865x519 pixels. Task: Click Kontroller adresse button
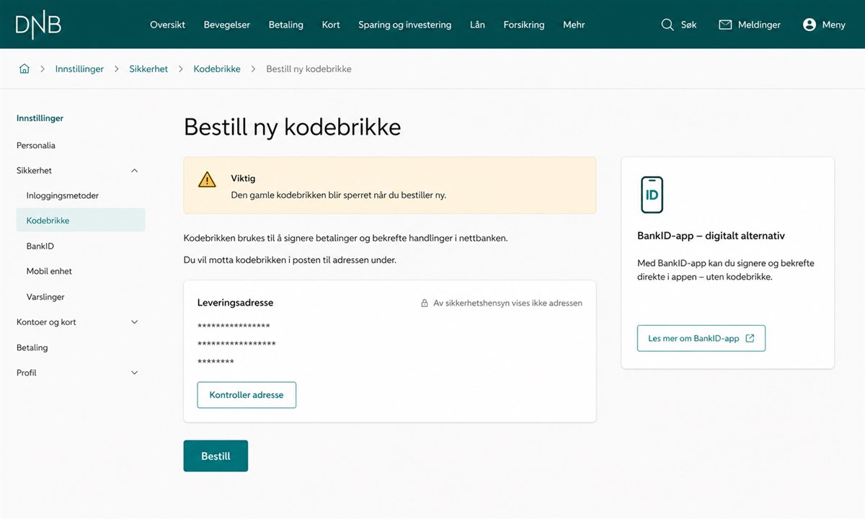[x=247, y=395]
